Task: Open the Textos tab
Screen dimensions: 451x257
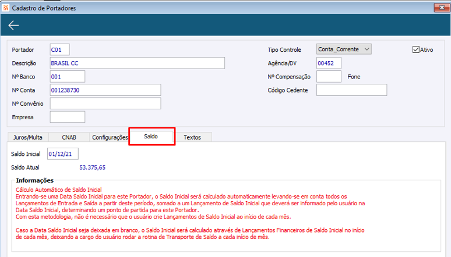Action: 192,137
